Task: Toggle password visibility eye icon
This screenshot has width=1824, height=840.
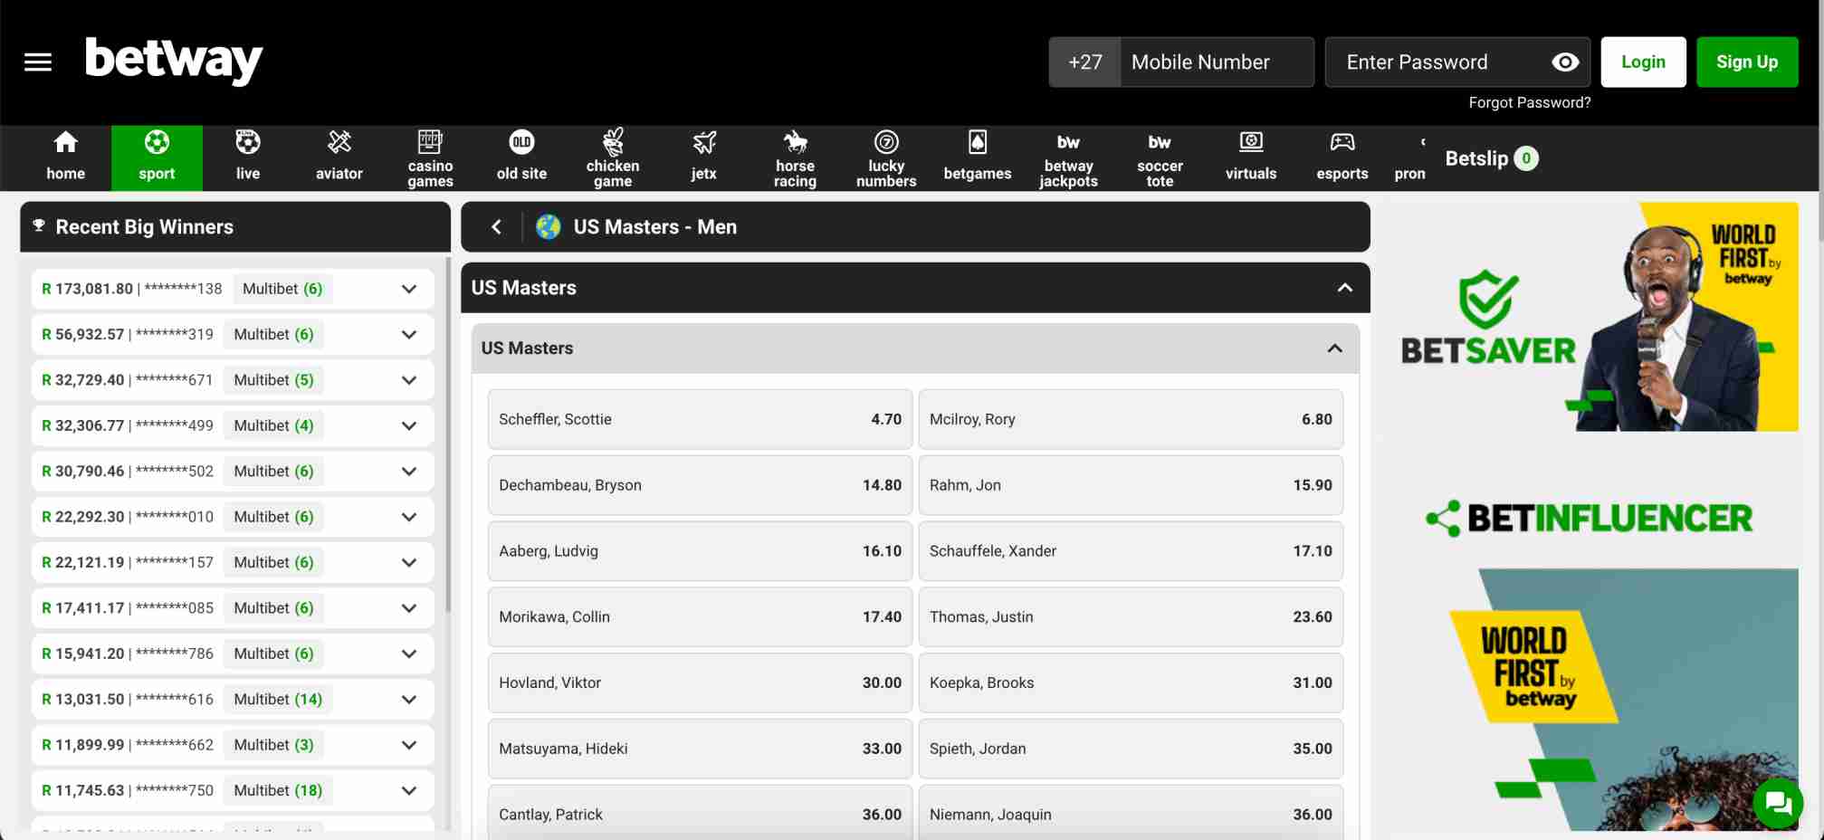Action: coord(1565,62)
